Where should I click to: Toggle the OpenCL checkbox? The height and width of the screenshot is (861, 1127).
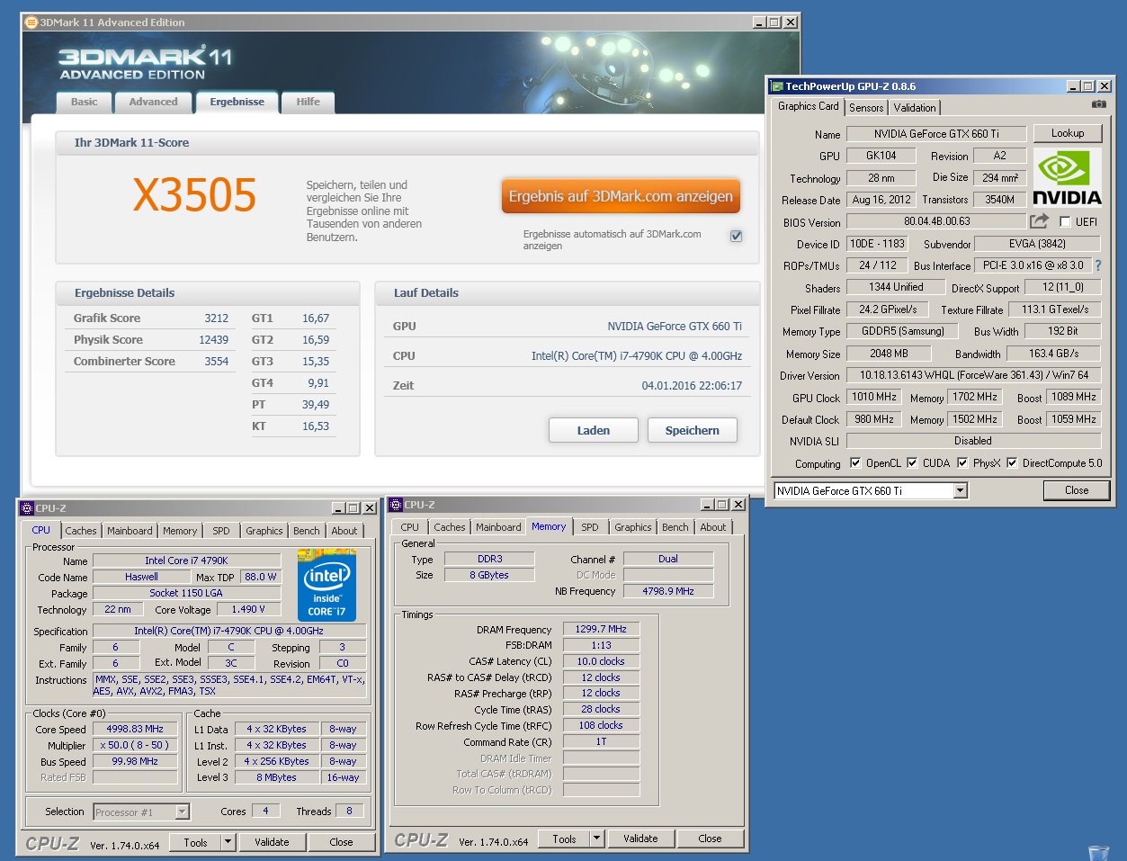[855, 463]
